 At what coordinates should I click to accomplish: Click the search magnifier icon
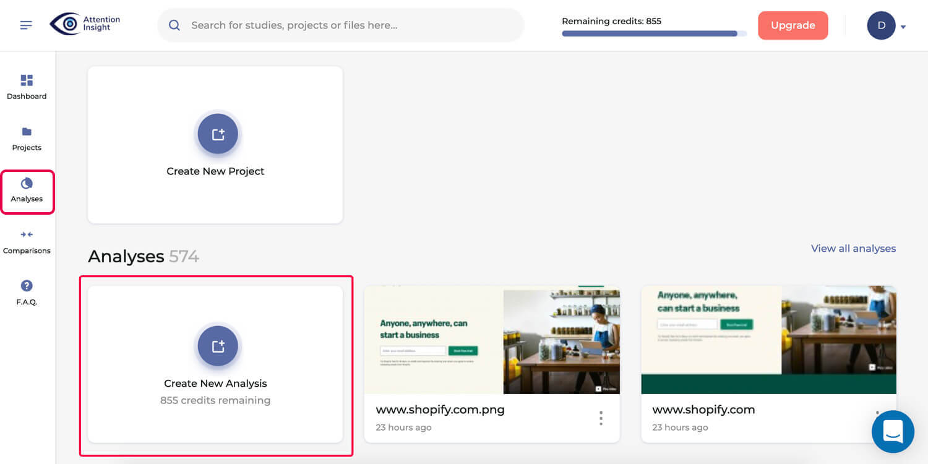pyautogui.click(x=174, y=25)
